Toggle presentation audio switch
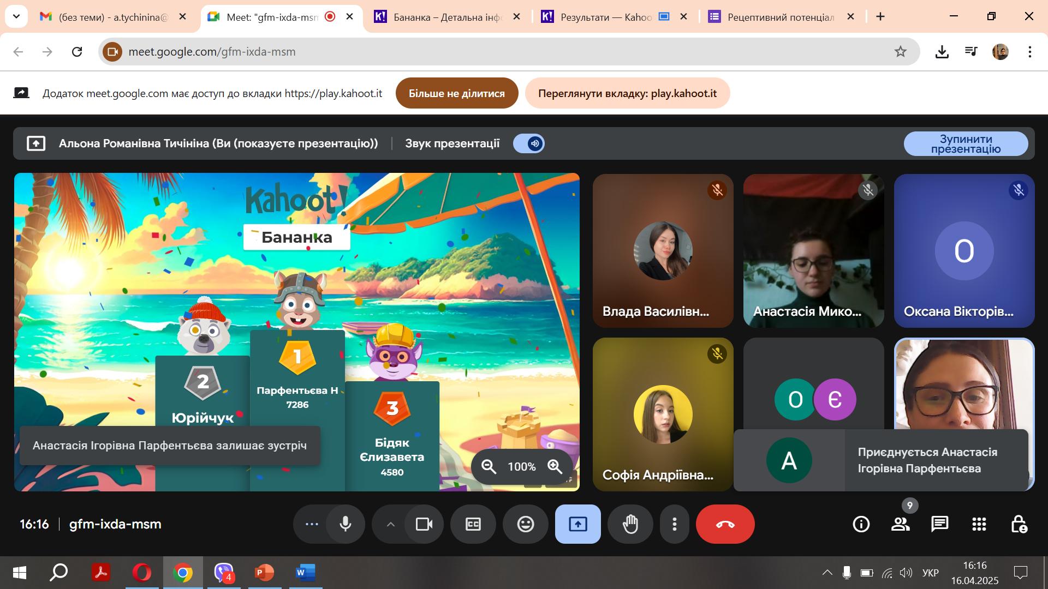 (x=529, y=143)
